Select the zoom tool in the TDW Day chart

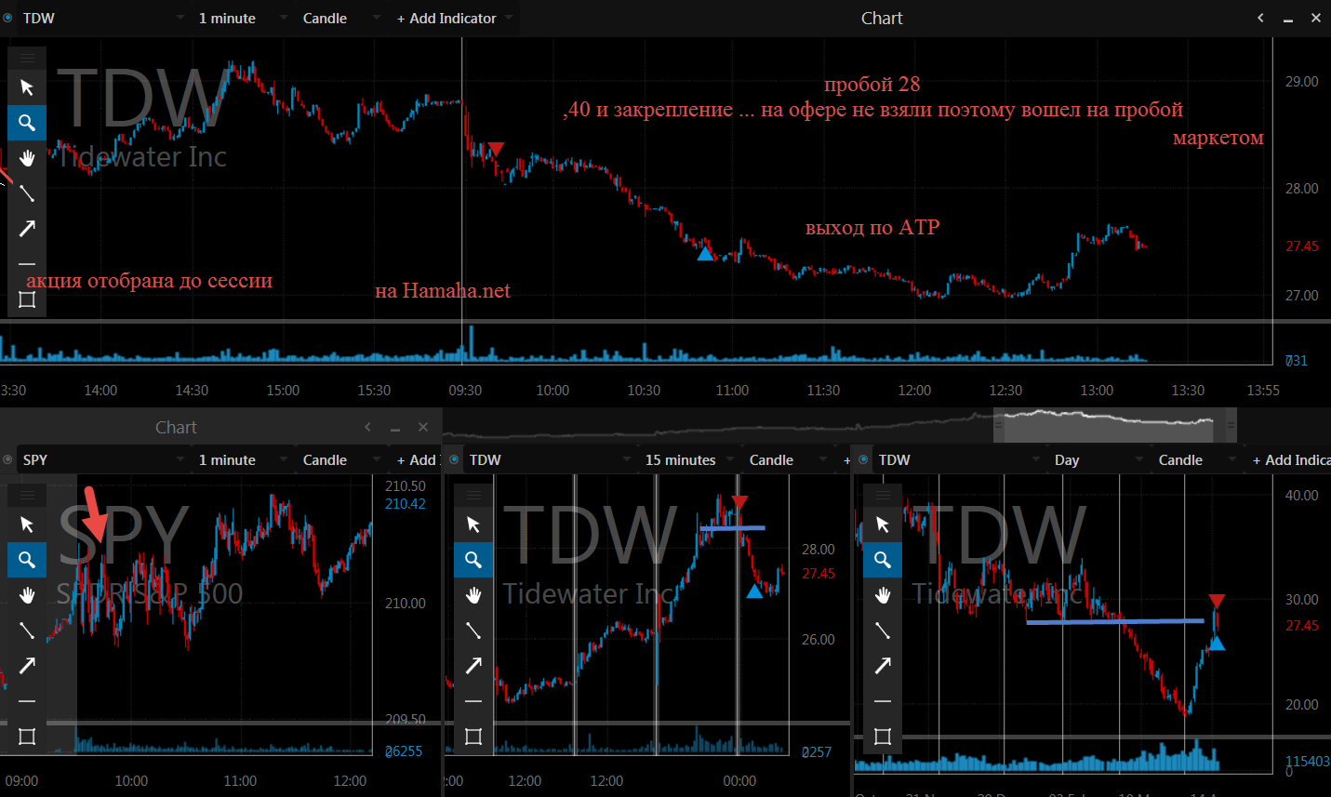coord(883,560)
